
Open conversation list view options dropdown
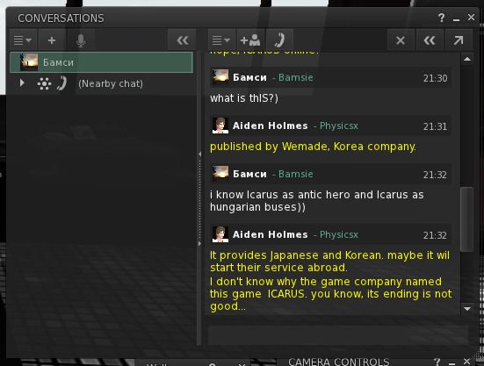click(x=23, y=40)
